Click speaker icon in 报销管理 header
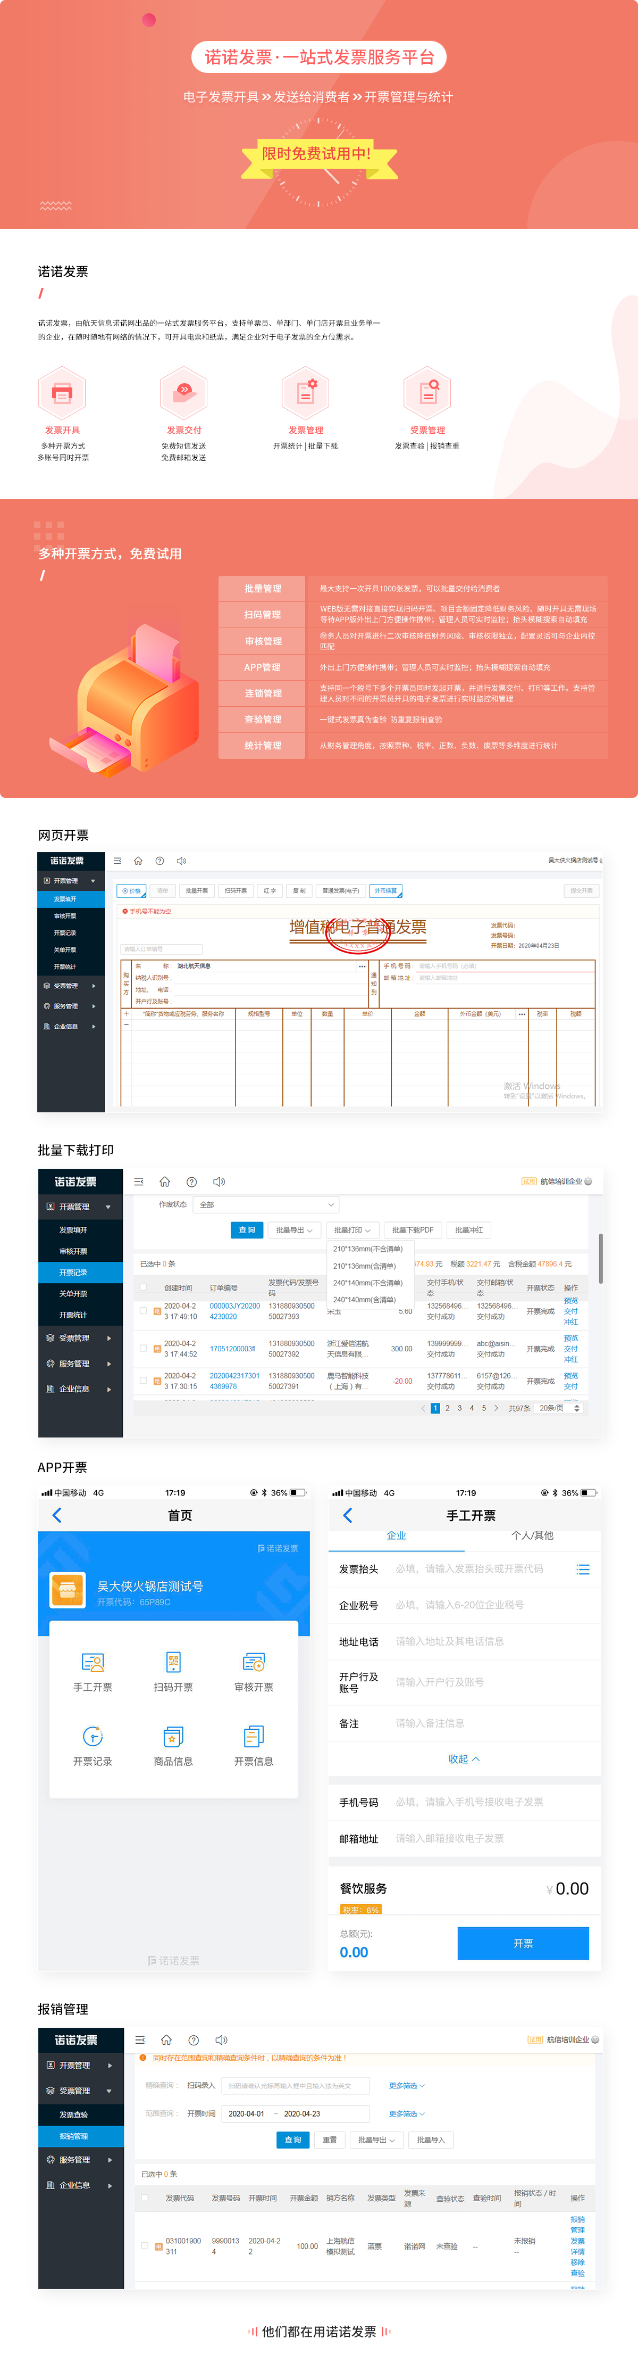 pyautogui.click(x=221, y=2039)
